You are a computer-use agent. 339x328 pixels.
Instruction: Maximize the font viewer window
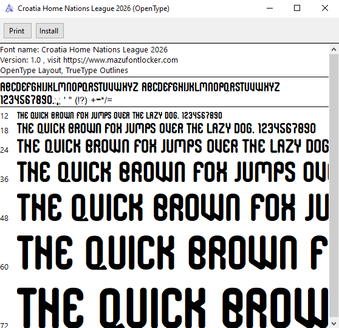pyautogui.click(x=297, y=9)
